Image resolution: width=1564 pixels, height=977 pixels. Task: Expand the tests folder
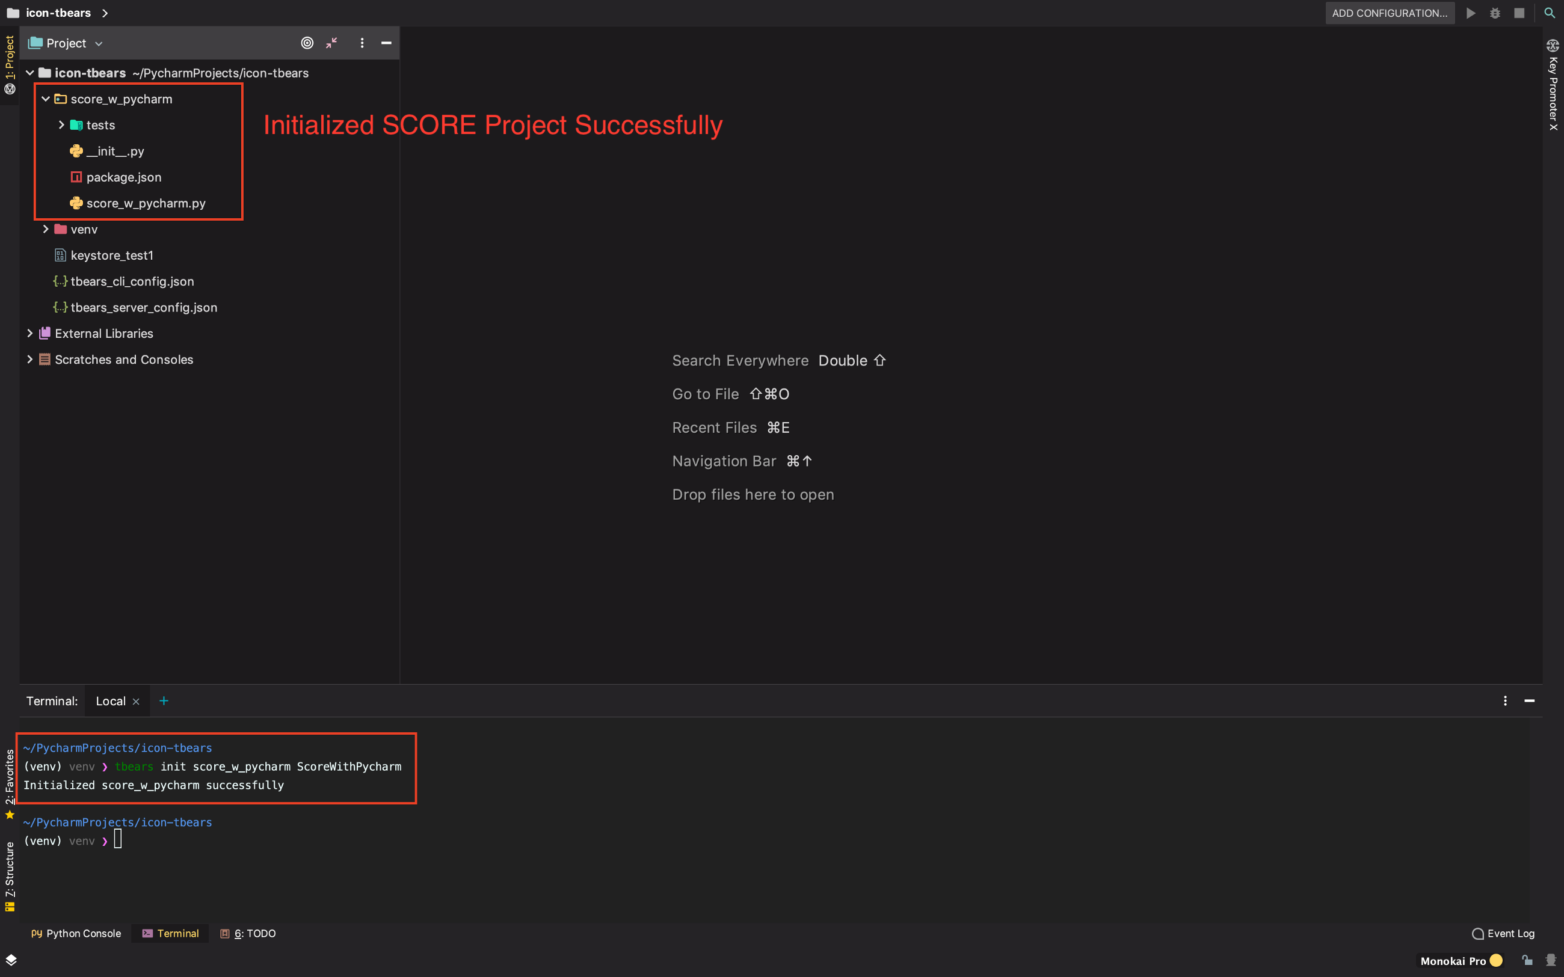click(x=61, y=124)
